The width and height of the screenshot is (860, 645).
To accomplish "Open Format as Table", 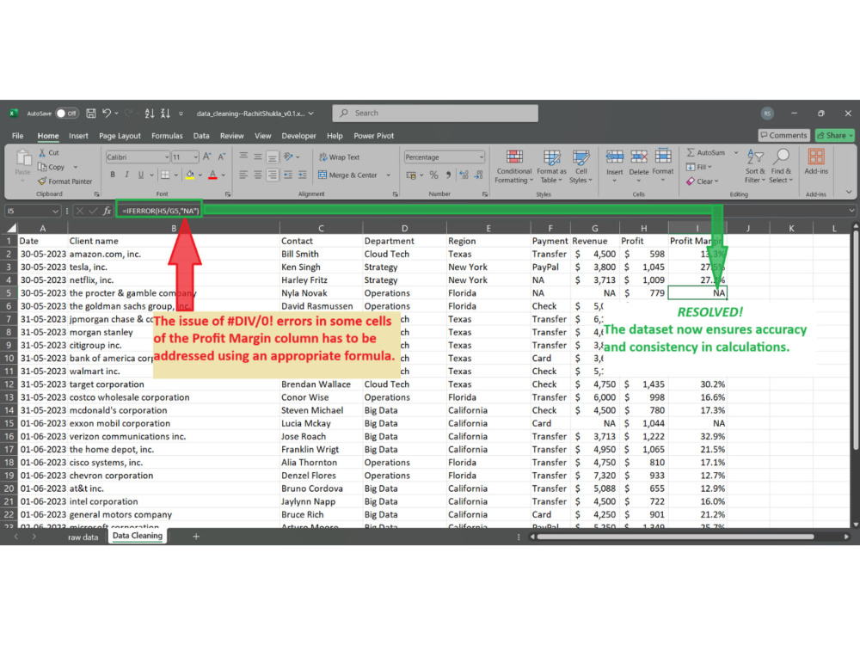I will pyautogui.click(x=552, y=167).
